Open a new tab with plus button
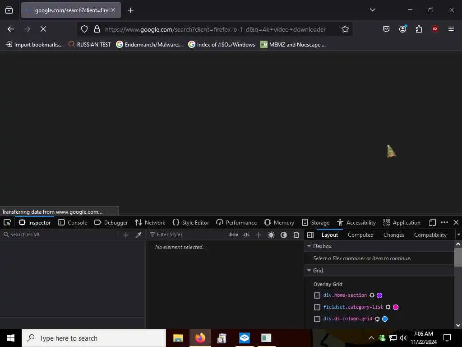The height and width of the screenshot is (347, 462). pos(131,10)
